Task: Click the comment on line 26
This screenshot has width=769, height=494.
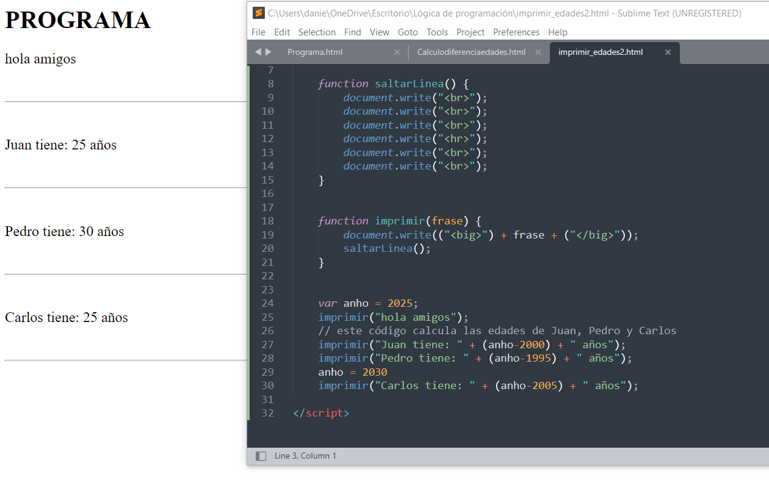Action: tap(497, 331)
